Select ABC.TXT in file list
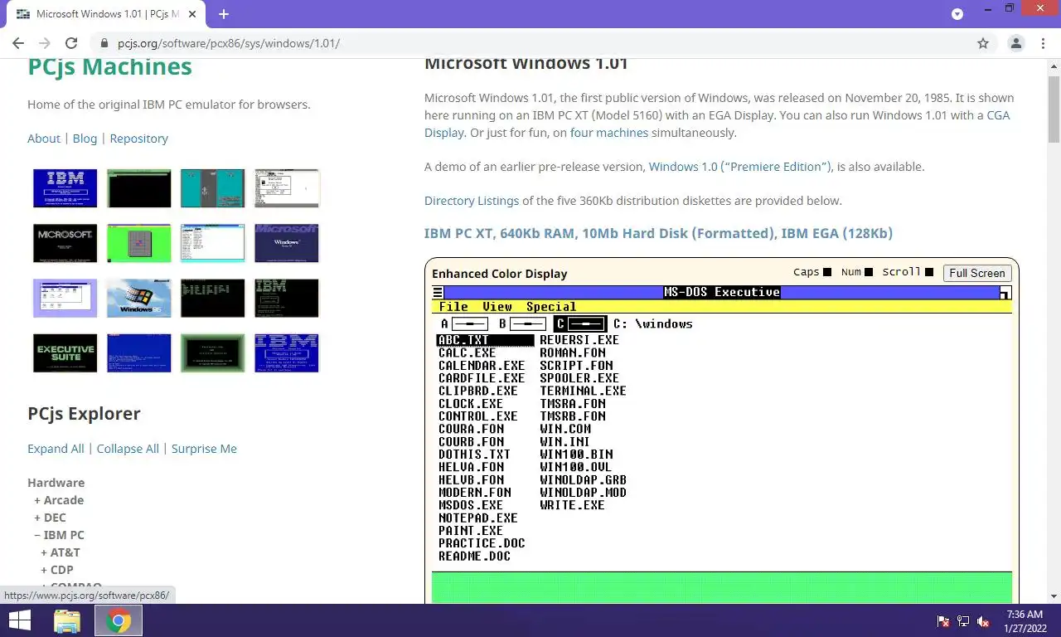 click(485, 340)
